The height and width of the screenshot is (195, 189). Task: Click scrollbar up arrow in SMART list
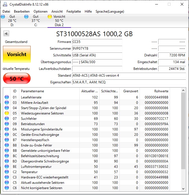183,90
